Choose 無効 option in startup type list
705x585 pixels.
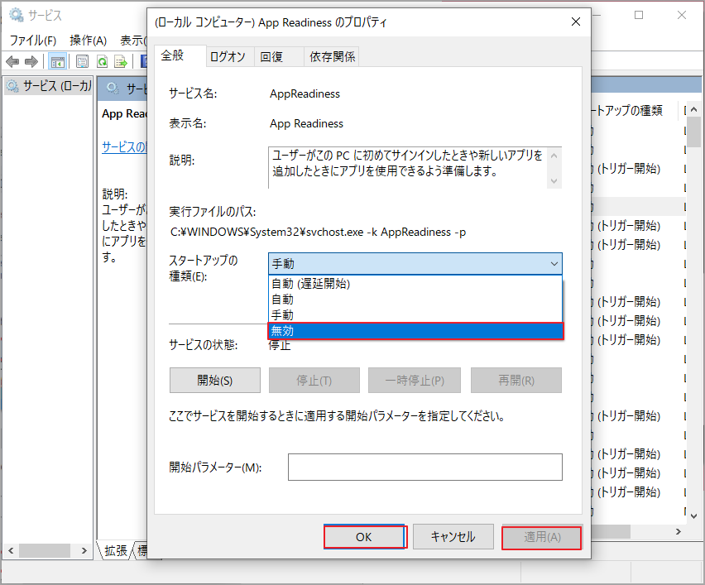415,331
